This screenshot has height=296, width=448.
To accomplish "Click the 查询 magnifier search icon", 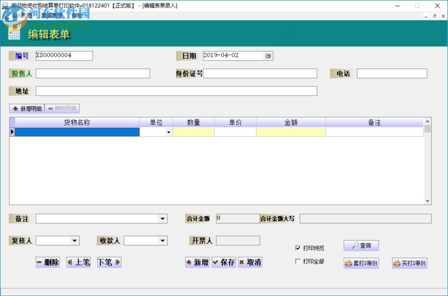I will (x=355, y=245).
